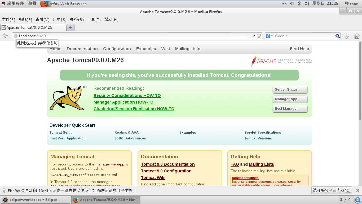The width and height of the screenshot is (362, 204).
Task: Open Manager Application HOW-TO link
Action: click(123, 102)
